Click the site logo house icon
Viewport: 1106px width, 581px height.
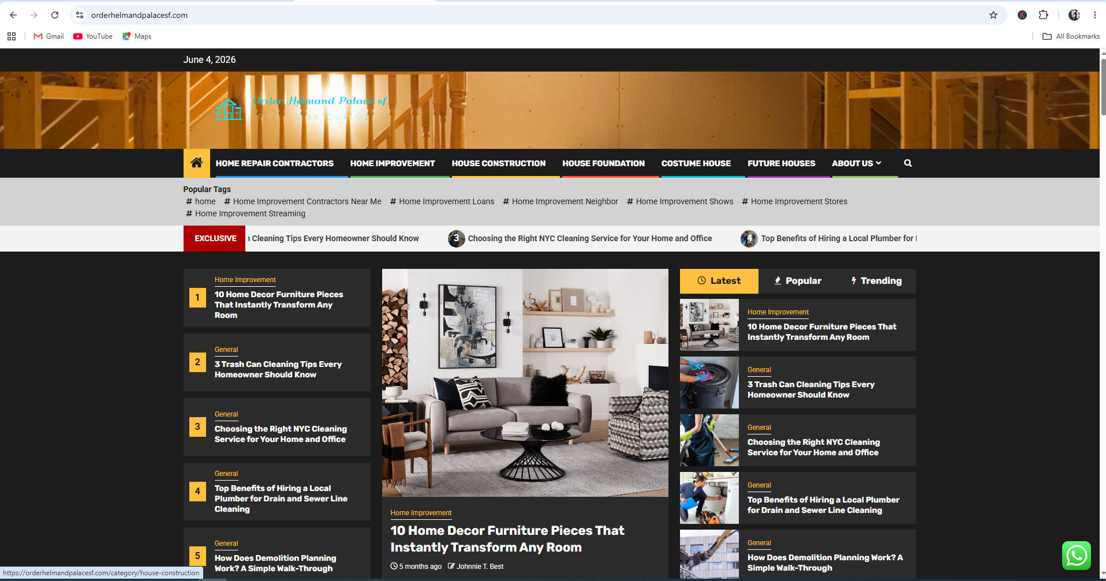[229, 109]
